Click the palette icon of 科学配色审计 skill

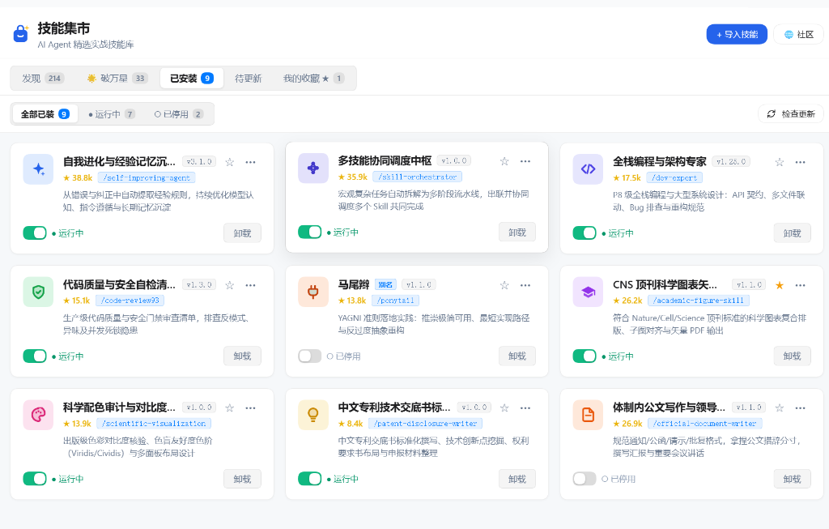[38, 415]
